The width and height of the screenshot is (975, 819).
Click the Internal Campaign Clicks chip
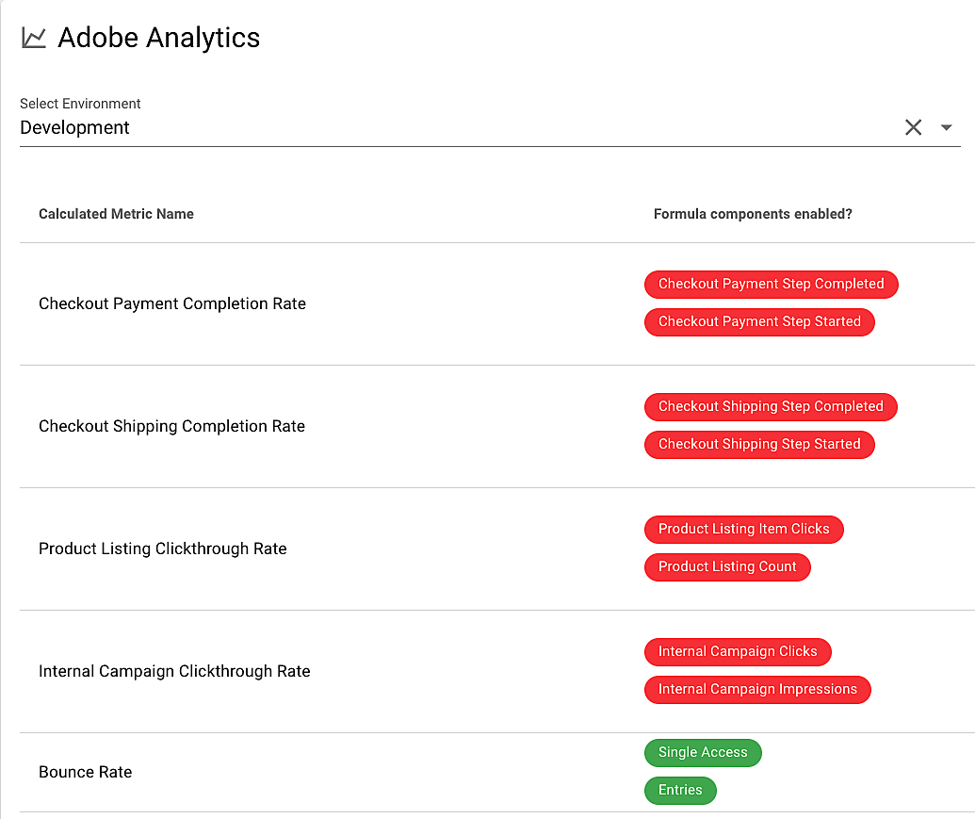738,652
